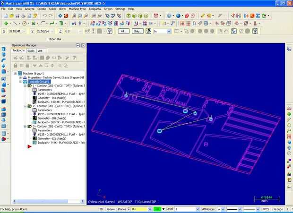Click the red eraser delete icon

pos(187,16)
